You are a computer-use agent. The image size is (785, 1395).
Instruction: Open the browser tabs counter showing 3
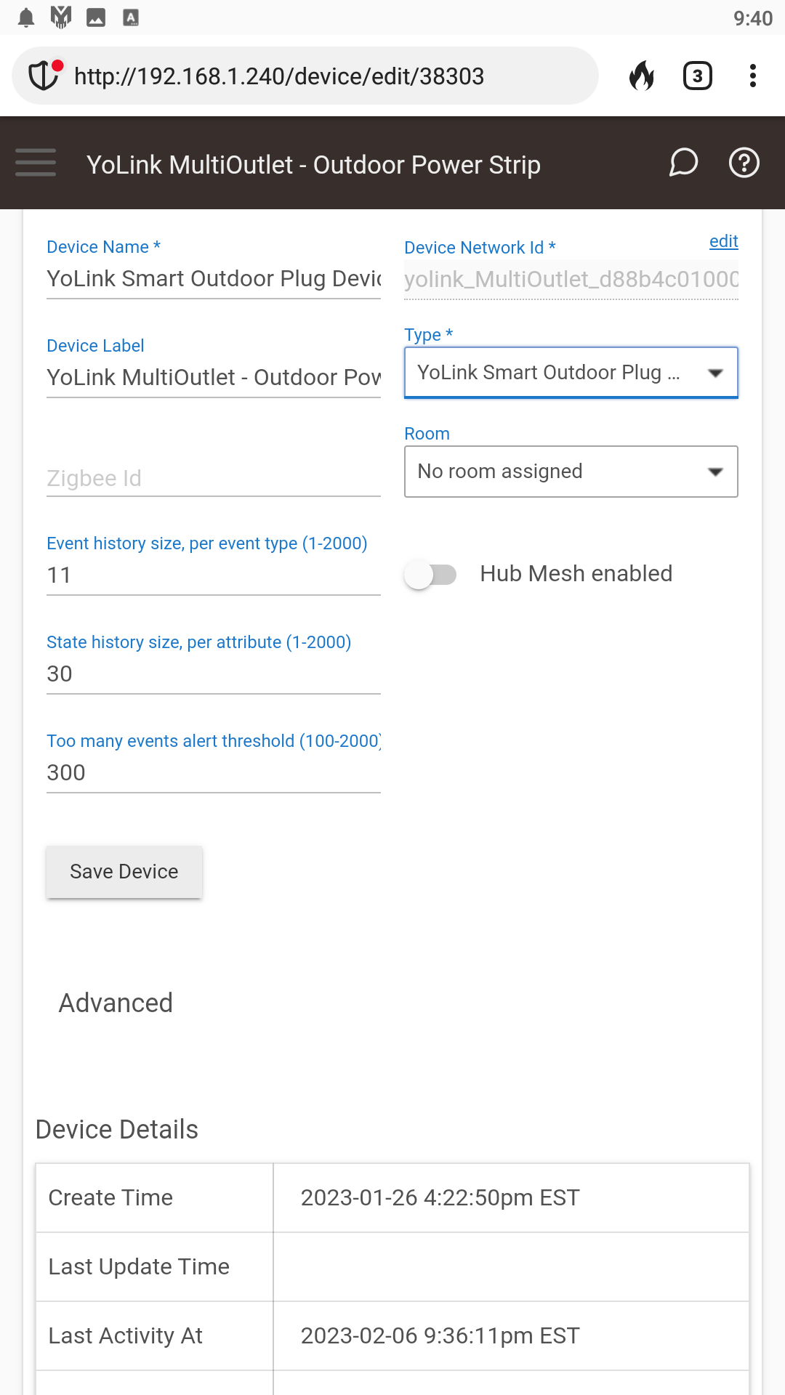[698, 76]
